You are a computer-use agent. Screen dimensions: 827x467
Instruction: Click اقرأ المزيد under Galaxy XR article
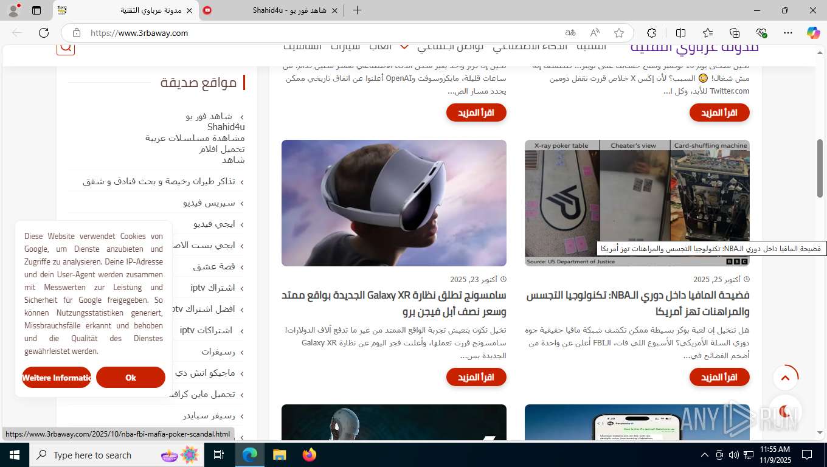pos(476,377)
